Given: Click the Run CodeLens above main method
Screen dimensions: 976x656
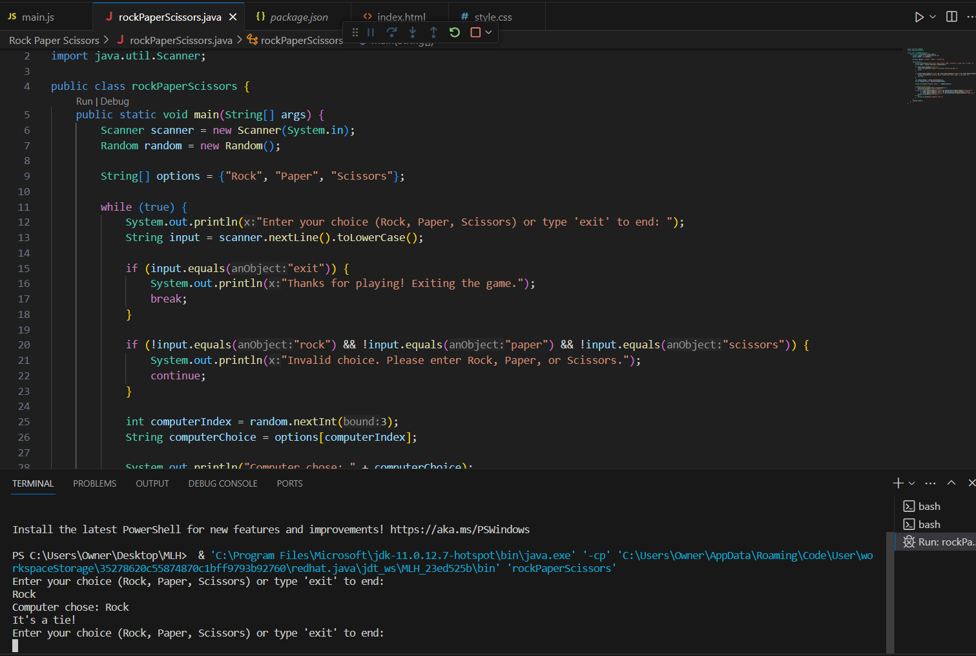Looking at the screenshot, I should point(84,101).
